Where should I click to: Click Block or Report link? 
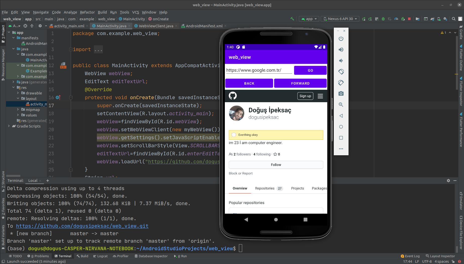click(240, 173)
